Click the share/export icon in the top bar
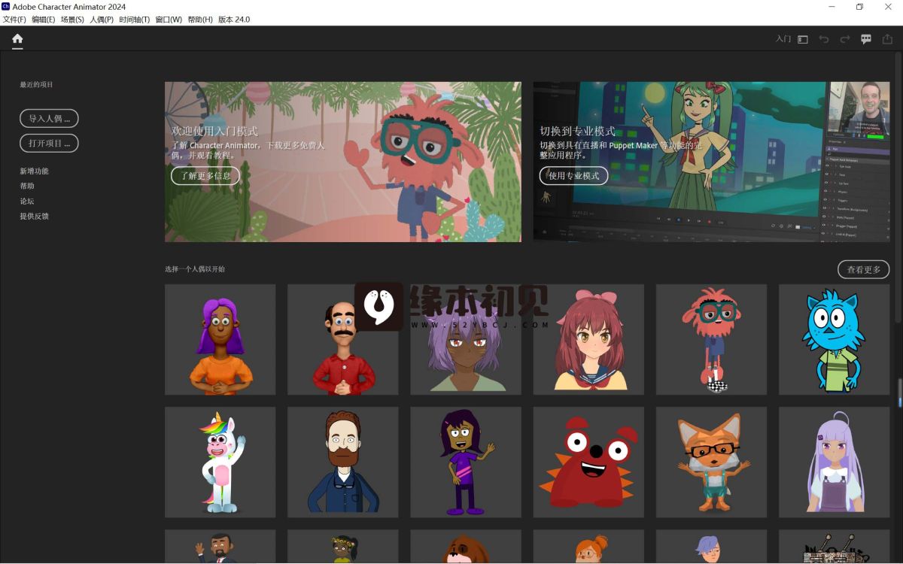 887,39
